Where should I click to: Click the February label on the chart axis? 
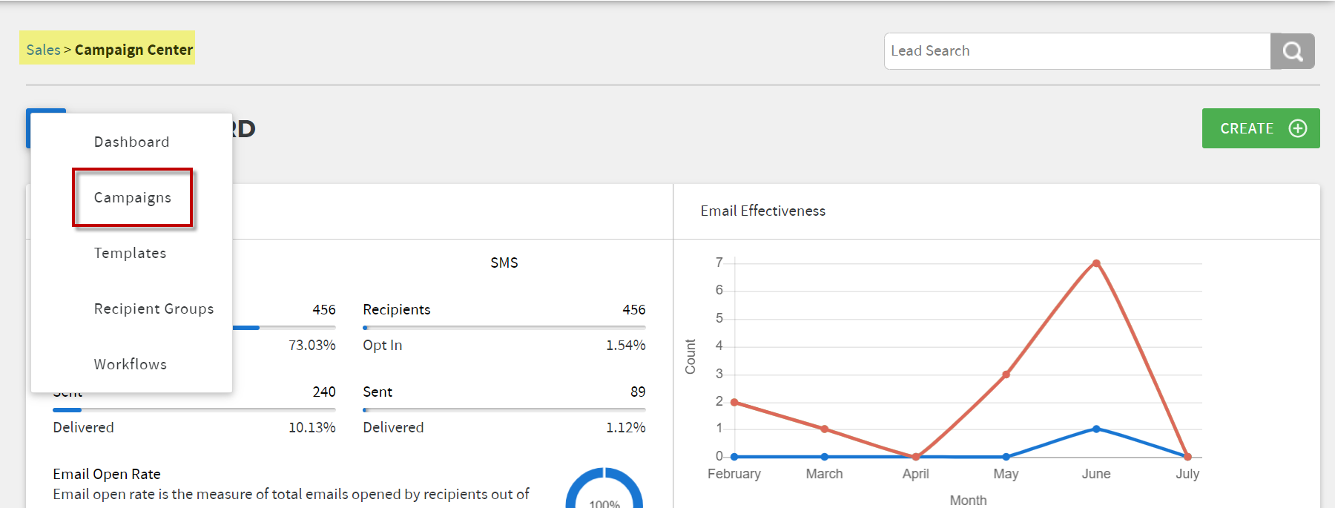click(734, 474)
